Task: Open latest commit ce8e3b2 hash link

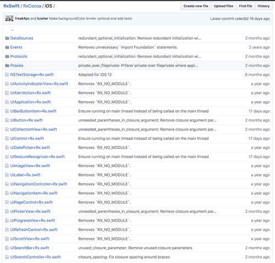Action: pyautogui.click(x=242, y=19)
